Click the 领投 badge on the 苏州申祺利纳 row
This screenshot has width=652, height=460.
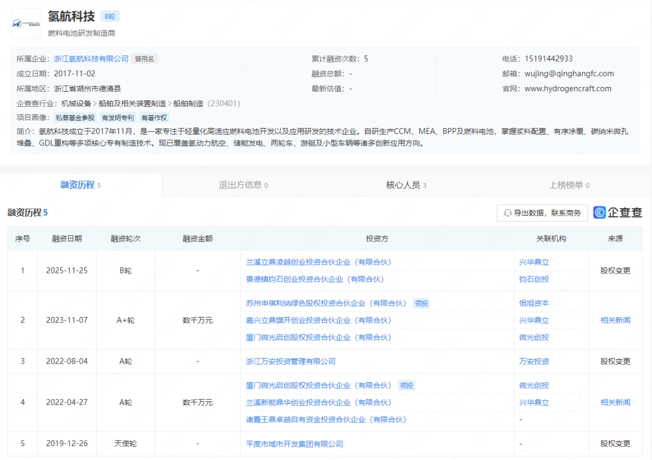coord(421,302)
